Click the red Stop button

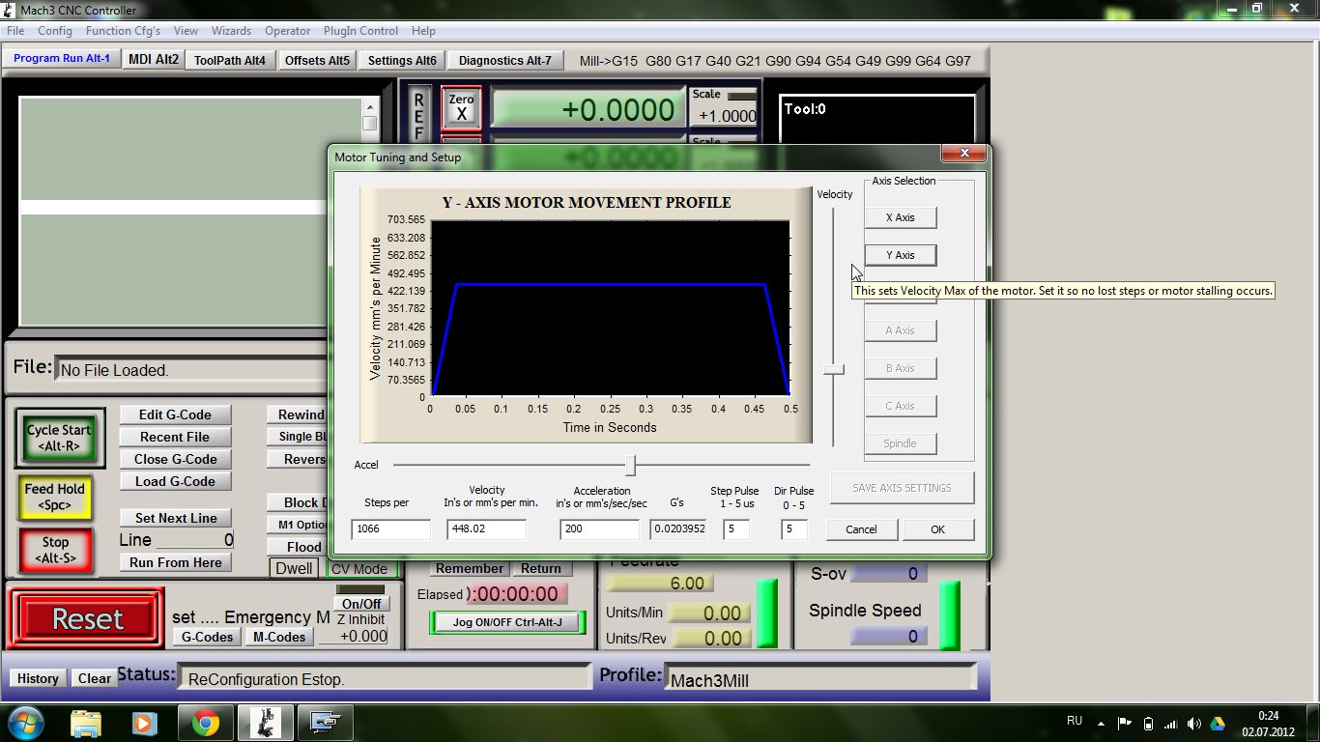point(55,550)
